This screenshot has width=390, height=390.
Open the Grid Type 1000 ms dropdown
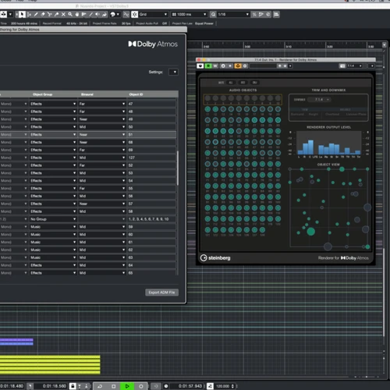[x=189, y=14]
